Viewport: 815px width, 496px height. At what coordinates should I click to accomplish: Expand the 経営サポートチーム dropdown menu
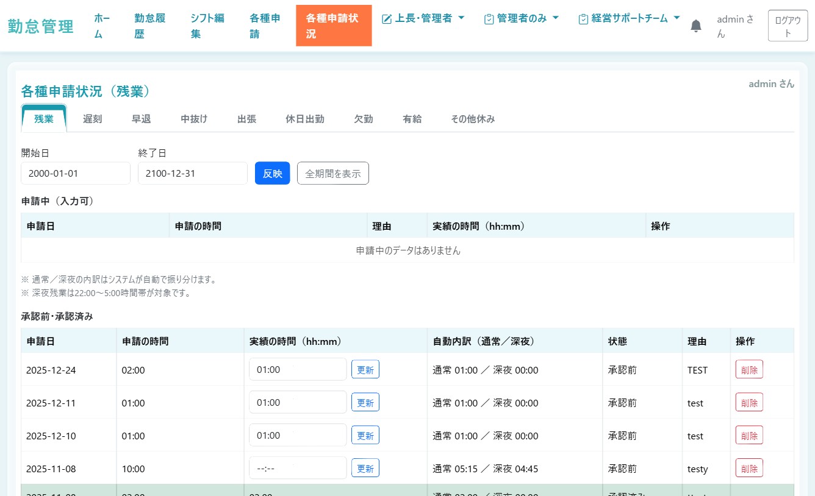point(630,18)
